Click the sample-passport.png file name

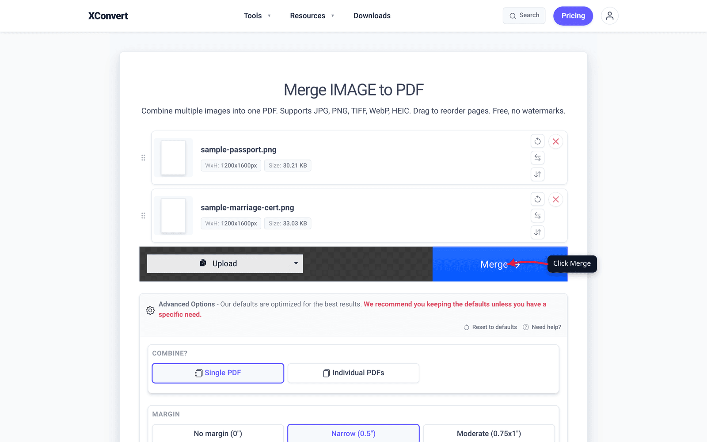tap(239, 149)
